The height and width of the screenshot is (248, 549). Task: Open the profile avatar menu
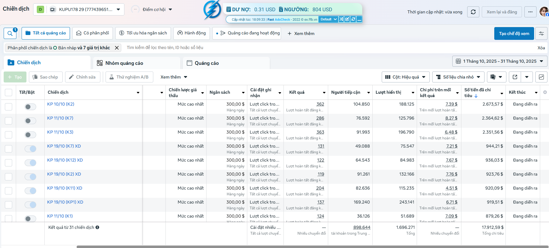click(x=544, y=12)
